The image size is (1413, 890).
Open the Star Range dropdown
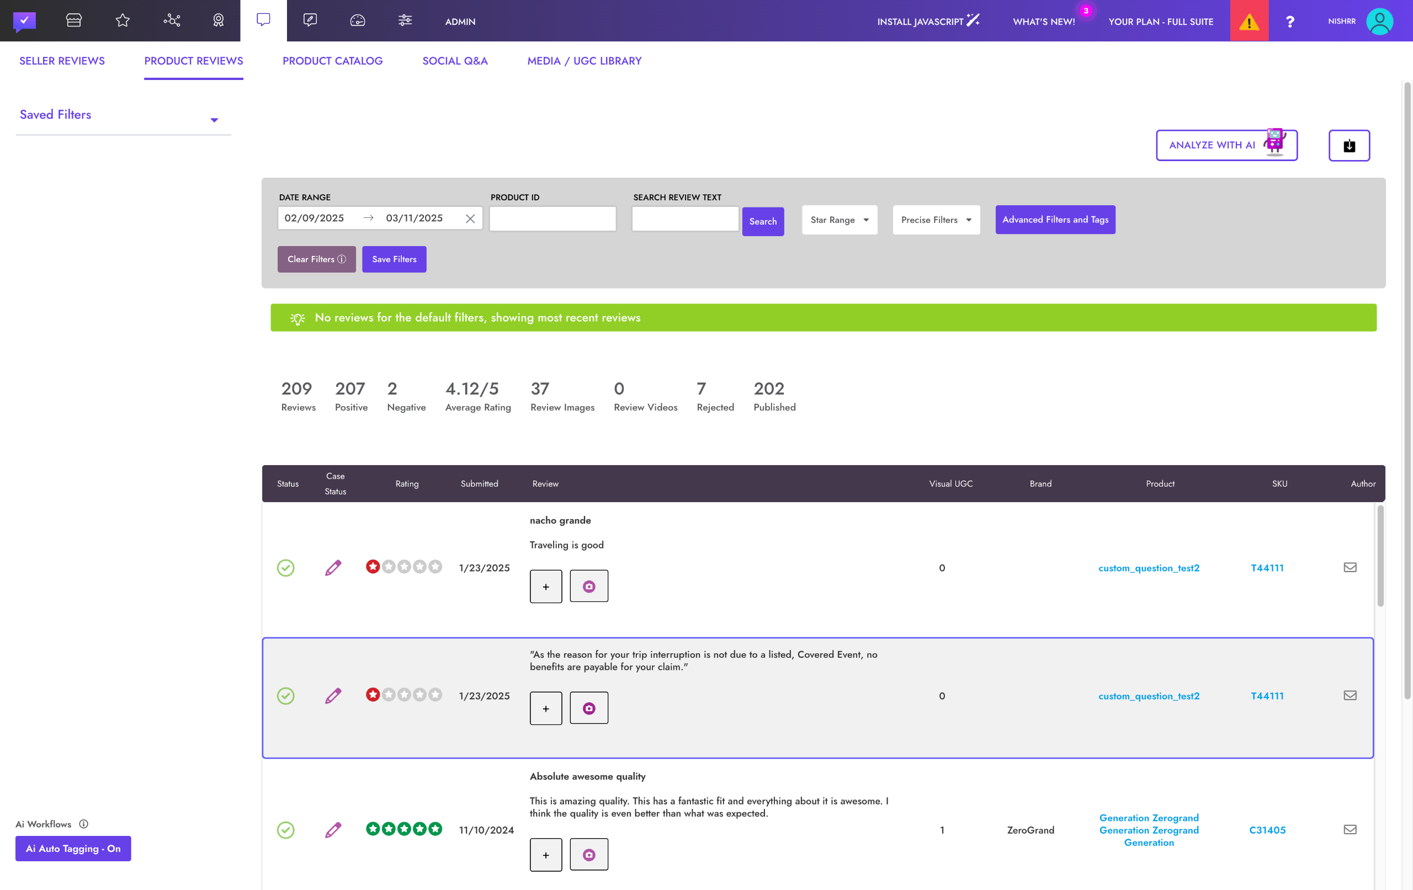(x=839, y=220)
